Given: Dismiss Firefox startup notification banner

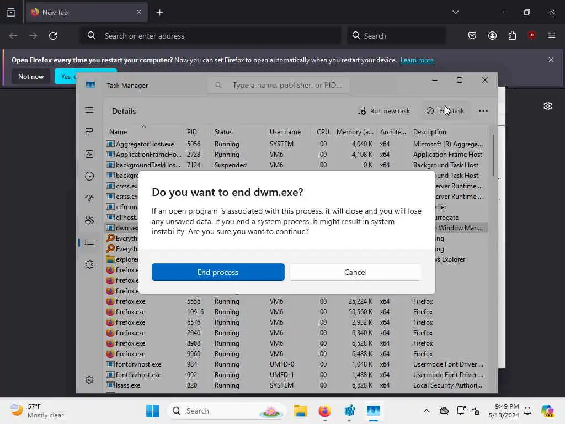Looking at the screenshot, I should point(551,60).
